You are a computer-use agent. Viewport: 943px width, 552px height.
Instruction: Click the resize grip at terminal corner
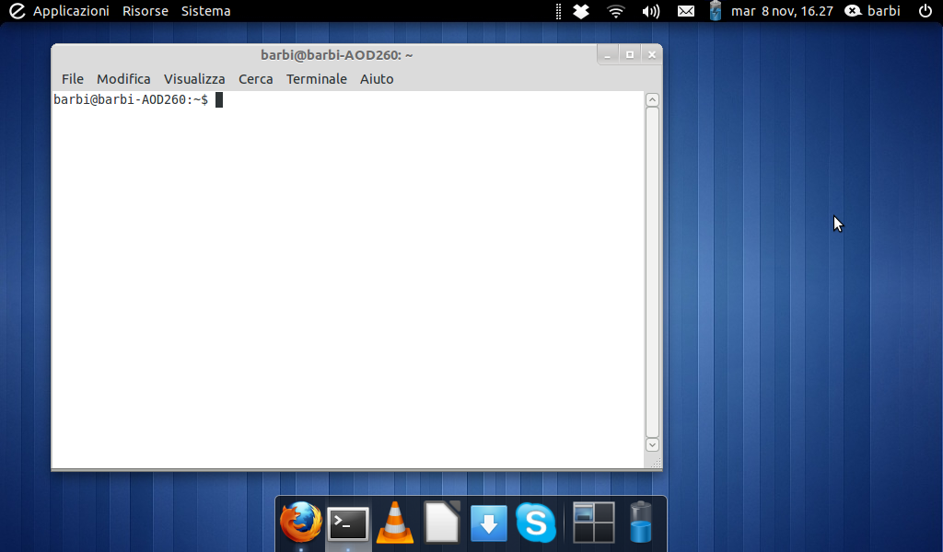[x=656, y=463]
